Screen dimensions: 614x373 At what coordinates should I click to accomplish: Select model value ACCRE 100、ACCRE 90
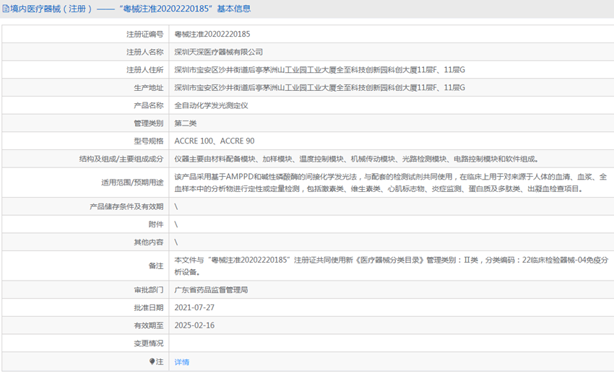[x=215, y=141]
